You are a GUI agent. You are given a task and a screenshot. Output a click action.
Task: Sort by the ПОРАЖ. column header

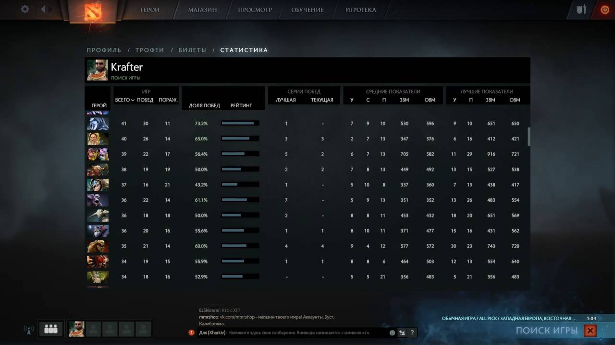tap(168, 100)
